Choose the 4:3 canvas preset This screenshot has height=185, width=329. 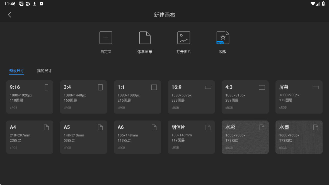pos(245,97)
